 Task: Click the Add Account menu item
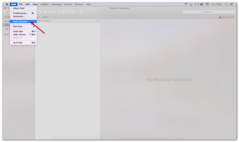pos(21,21)
